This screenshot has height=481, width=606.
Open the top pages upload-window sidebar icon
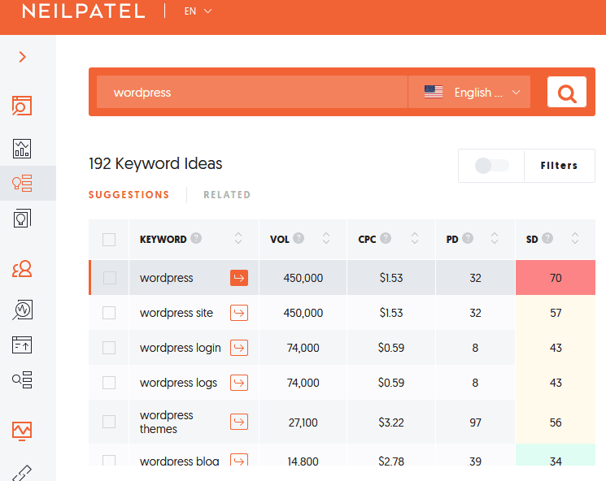click(x=22, y=344)
